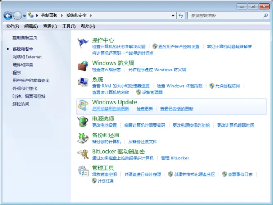This screenshot has width=273, height=205.
Task: Open the 系统 computer monitor icon
Action: [x=83, y=82]
